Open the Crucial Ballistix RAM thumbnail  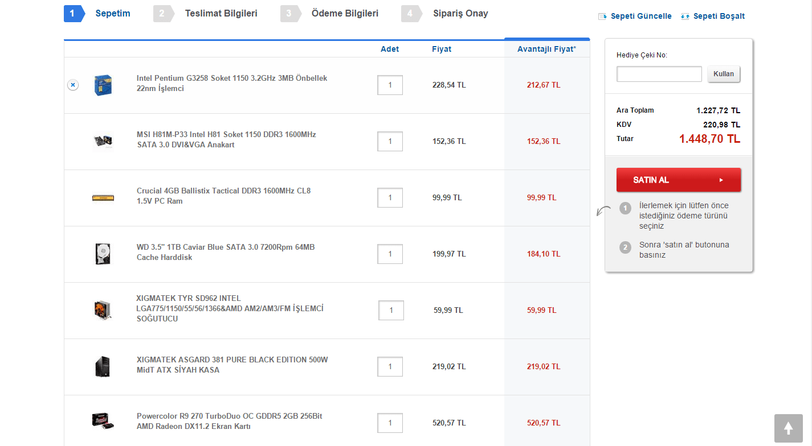click(x=103, y=197)
